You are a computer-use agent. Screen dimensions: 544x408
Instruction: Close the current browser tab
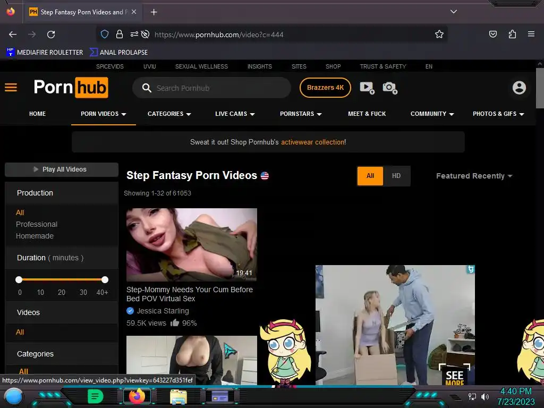134,12
